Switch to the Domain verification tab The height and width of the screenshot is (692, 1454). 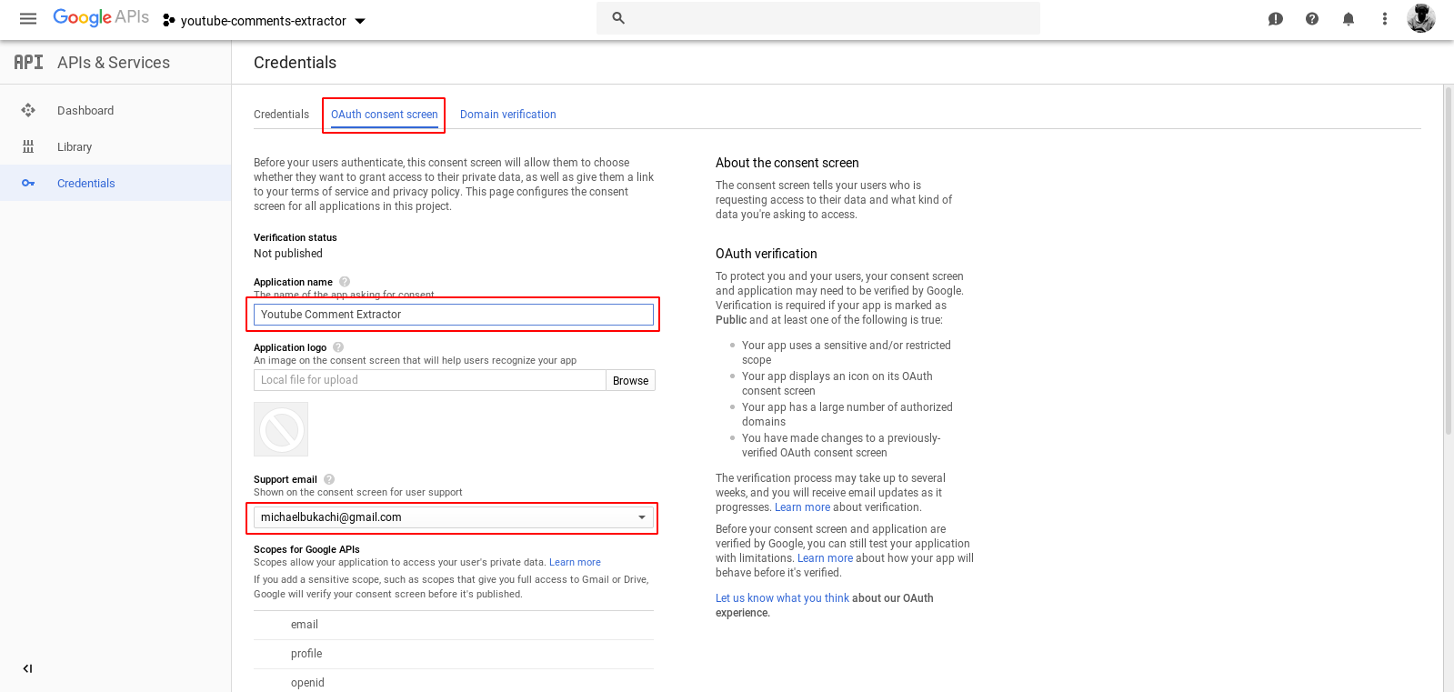[x=507, y=115]
